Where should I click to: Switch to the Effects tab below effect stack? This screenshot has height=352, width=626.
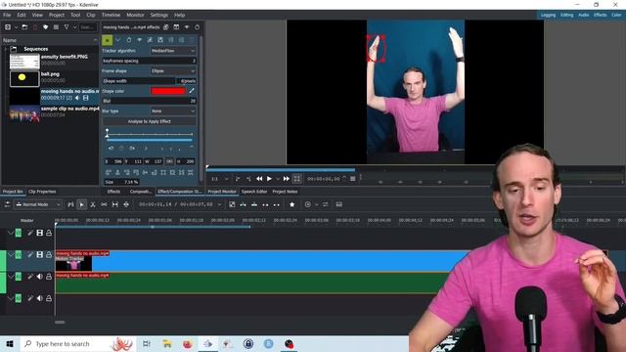113,192
